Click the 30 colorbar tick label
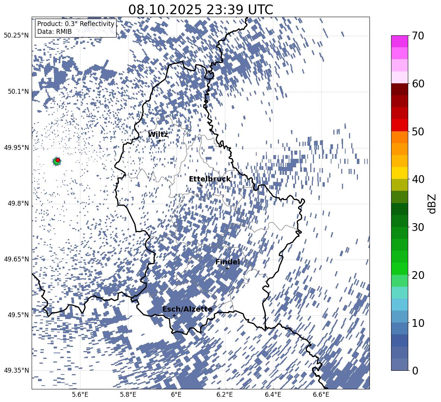441x402 pixels. (x=418, y=227)
